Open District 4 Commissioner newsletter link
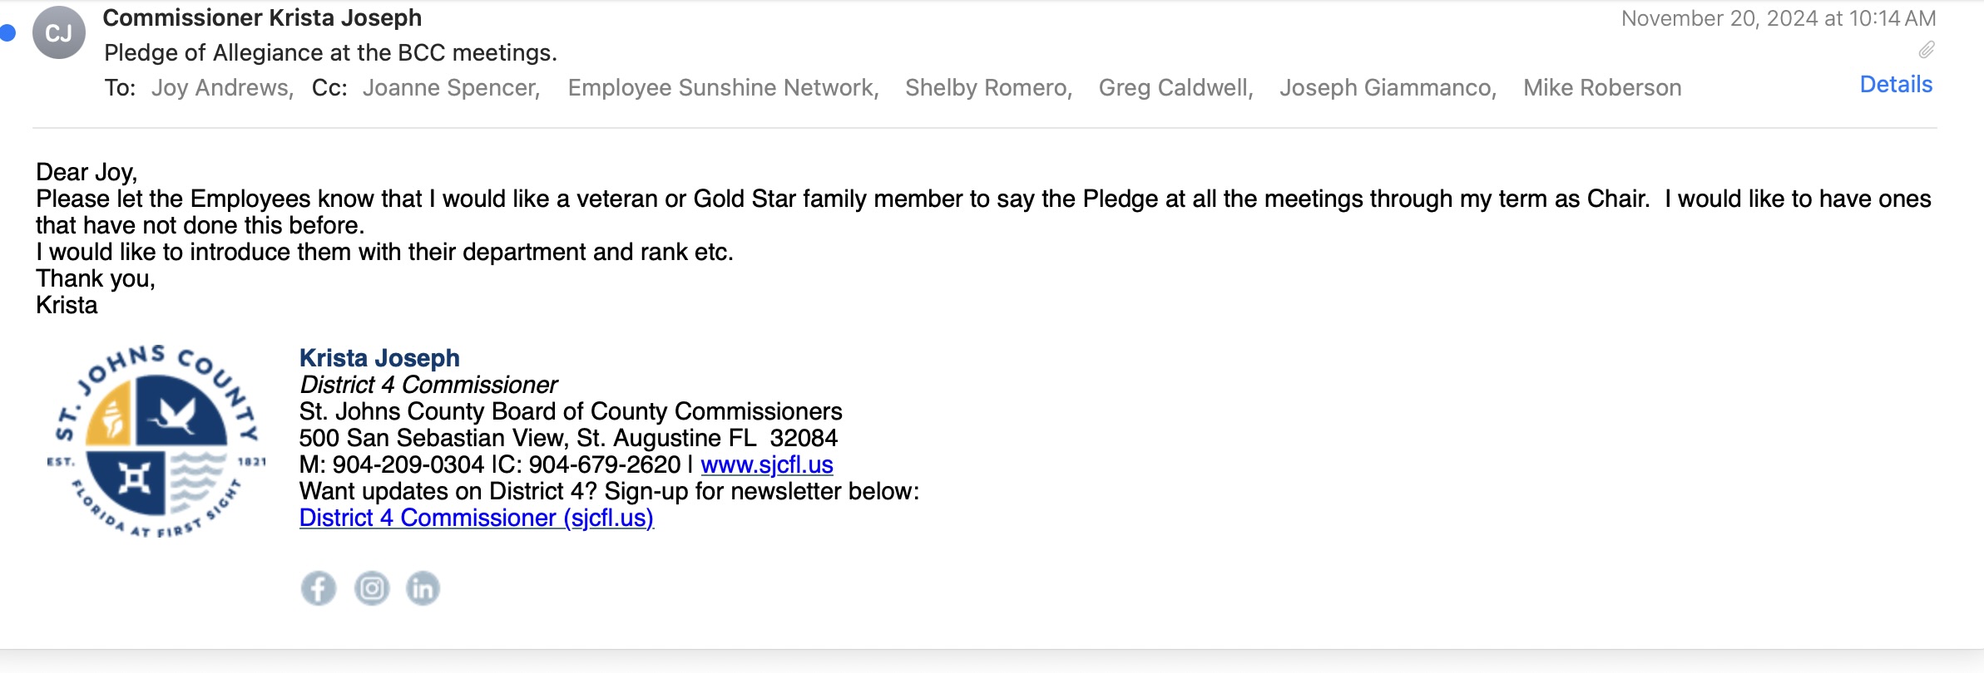The image size is (1984, 673). pos(476,518)
